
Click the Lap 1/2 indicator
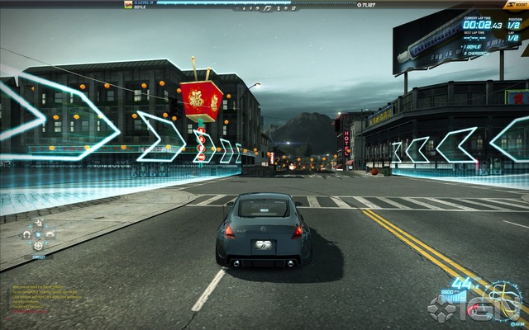[513, 37]
